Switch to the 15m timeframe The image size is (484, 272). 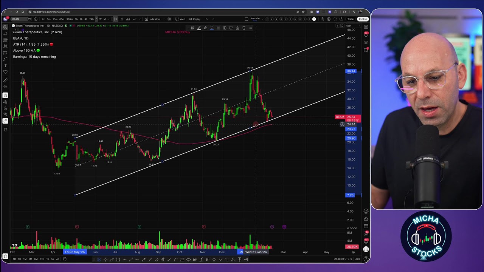pos(55,19)
